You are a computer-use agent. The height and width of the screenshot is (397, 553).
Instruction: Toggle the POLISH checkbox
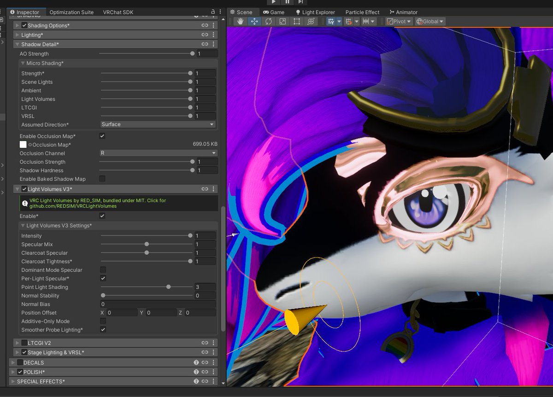click(20, 372)
